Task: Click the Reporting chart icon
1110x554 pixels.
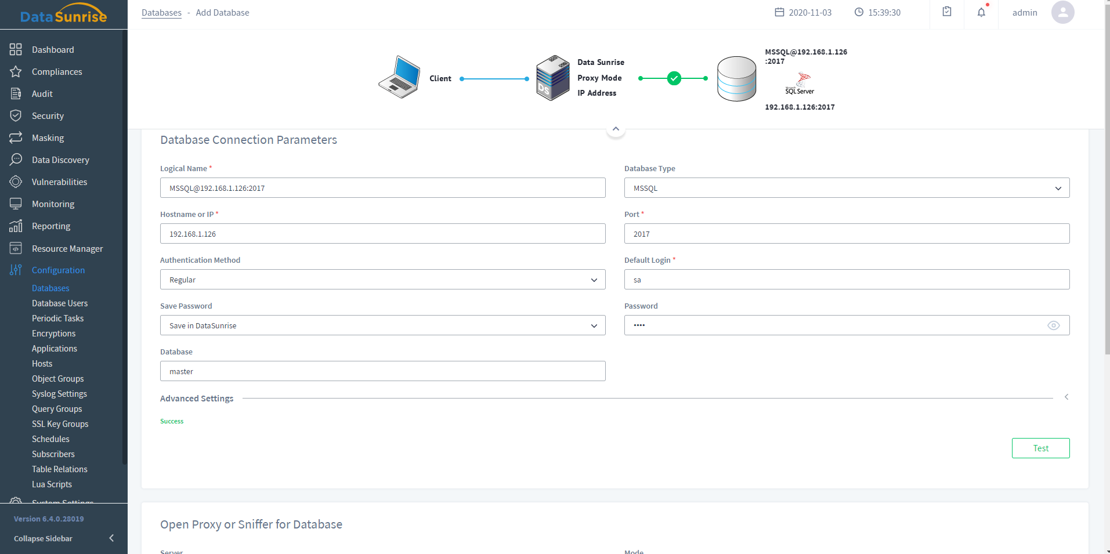Action: pos(16,226)
